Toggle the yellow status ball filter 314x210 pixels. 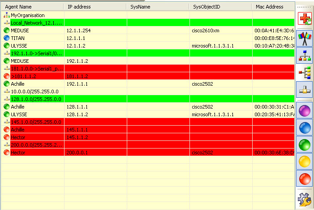tap(305, 162)
